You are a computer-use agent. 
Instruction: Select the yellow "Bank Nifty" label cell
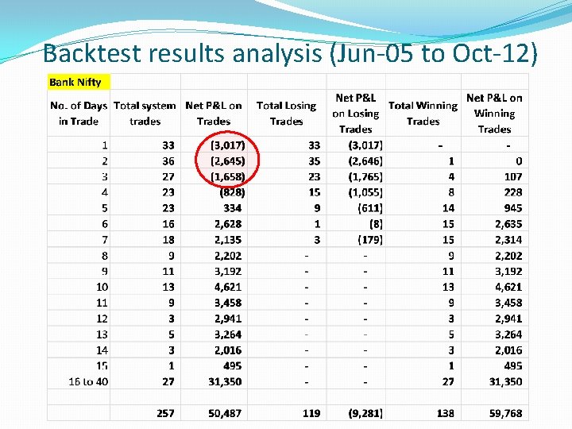pos(79,82)
